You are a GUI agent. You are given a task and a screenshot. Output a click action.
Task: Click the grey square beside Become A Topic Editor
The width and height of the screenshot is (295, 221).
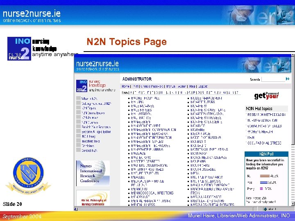pyautogui.click(x=78, y=131)
